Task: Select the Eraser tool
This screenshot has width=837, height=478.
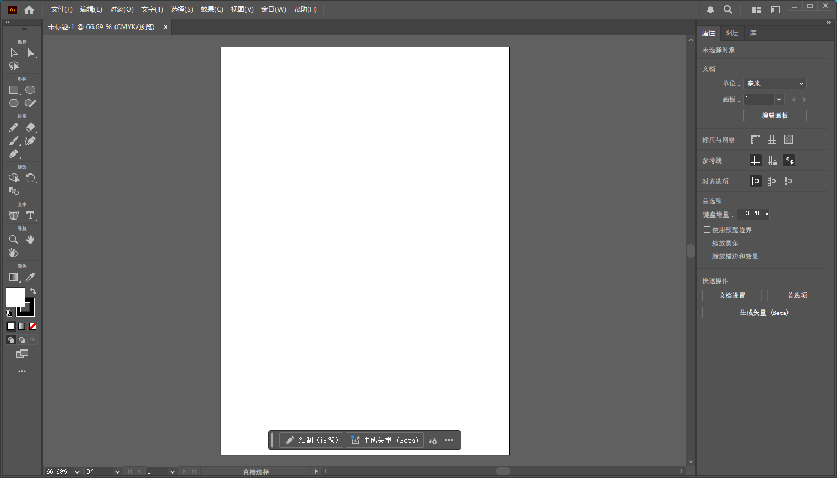Action: [31, 127]
